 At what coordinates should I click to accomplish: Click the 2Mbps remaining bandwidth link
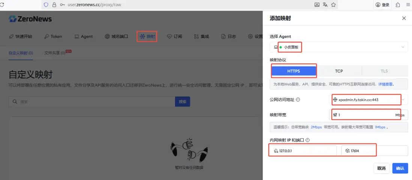[x=316, y=127]
